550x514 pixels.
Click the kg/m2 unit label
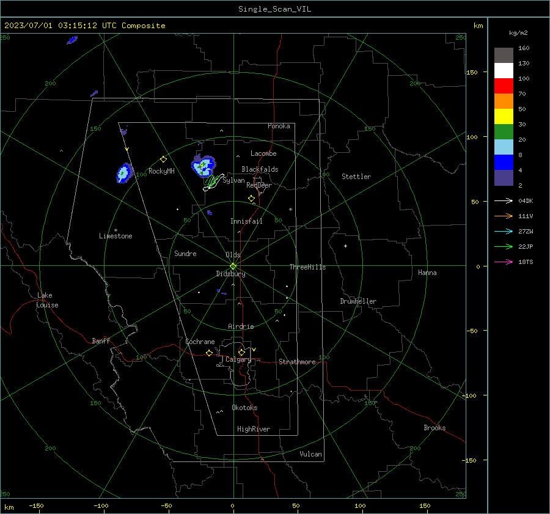tap(518, 33)
